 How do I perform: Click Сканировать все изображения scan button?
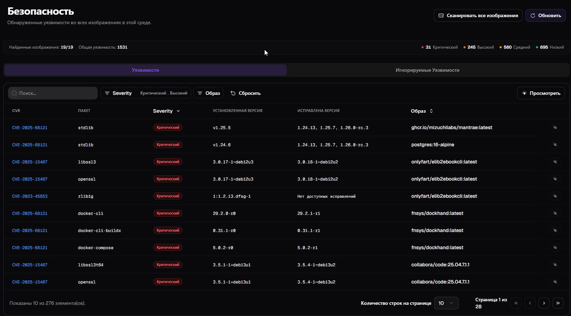click(x=478, y=15)
